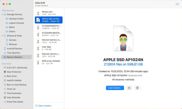Delete session using trash icon

pyautogui.click(x=137, y=88)
